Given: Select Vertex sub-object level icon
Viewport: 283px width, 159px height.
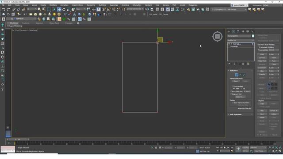Looking at the screenshot, I should [x=237, y=75].
